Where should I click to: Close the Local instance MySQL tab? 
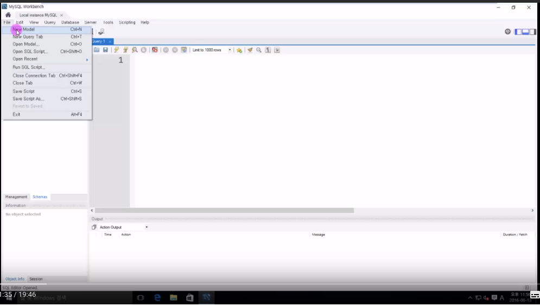[62, 15]
